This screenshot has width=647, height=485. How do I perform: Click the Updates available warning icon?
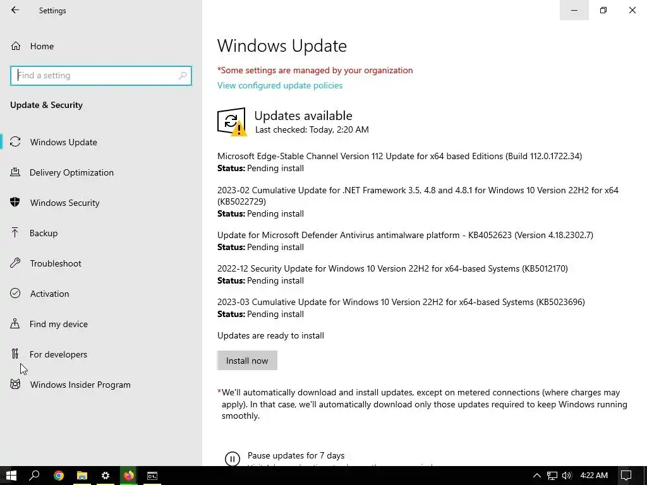(x=231, y=122)
